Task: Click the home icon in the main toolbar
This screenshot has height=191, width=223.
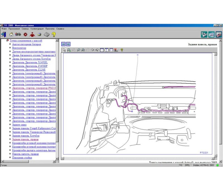Action: pyautogui.click(x=11, y=35)
